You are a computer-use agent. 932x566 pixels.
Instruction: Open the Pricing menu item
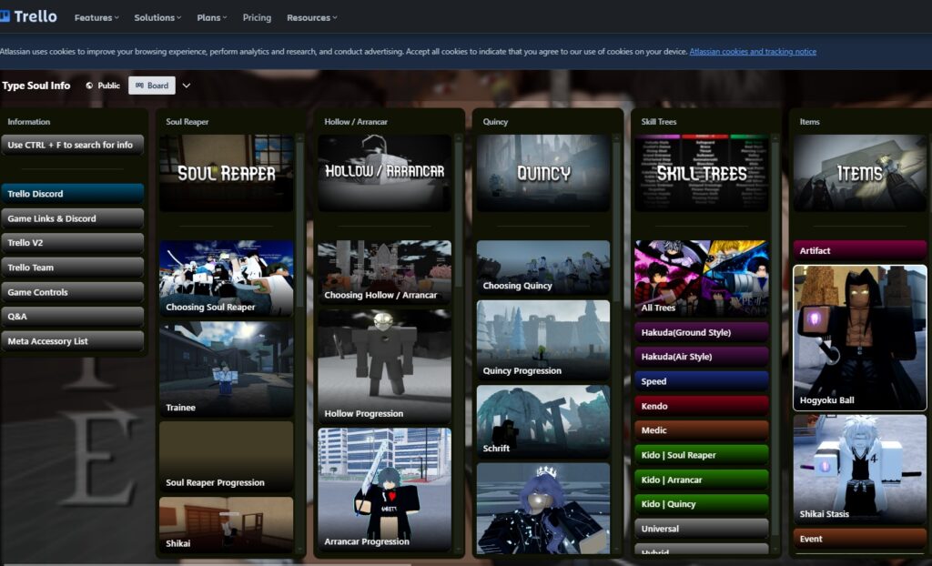point(257,17)
